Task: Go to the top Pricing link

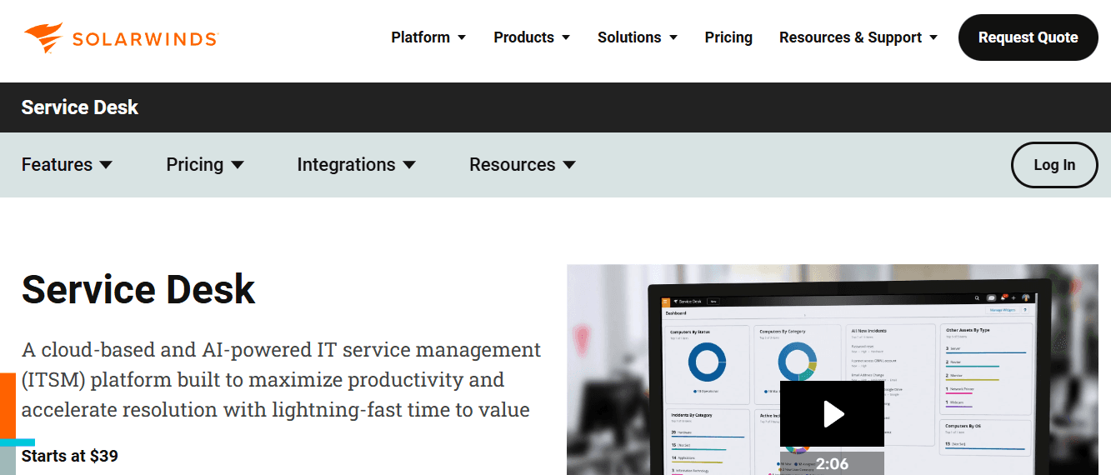Action: (728, 37)
